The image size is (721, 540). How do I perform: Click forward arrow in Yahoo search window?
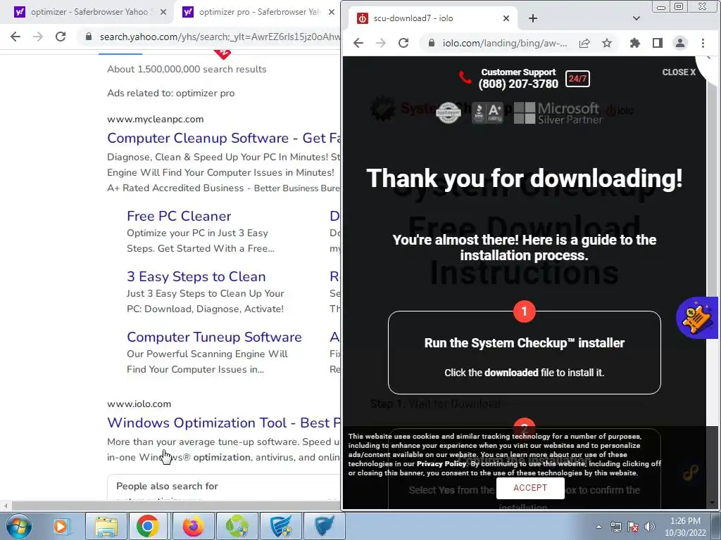38,37
